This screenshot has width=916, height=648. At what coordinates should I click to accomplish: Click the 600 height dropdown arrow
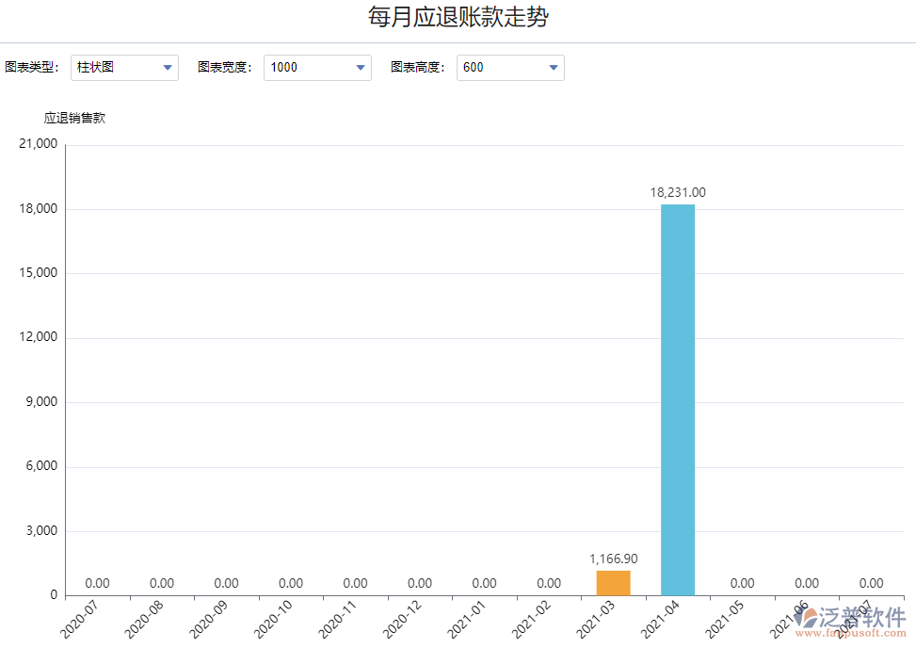tap(554, 67)
